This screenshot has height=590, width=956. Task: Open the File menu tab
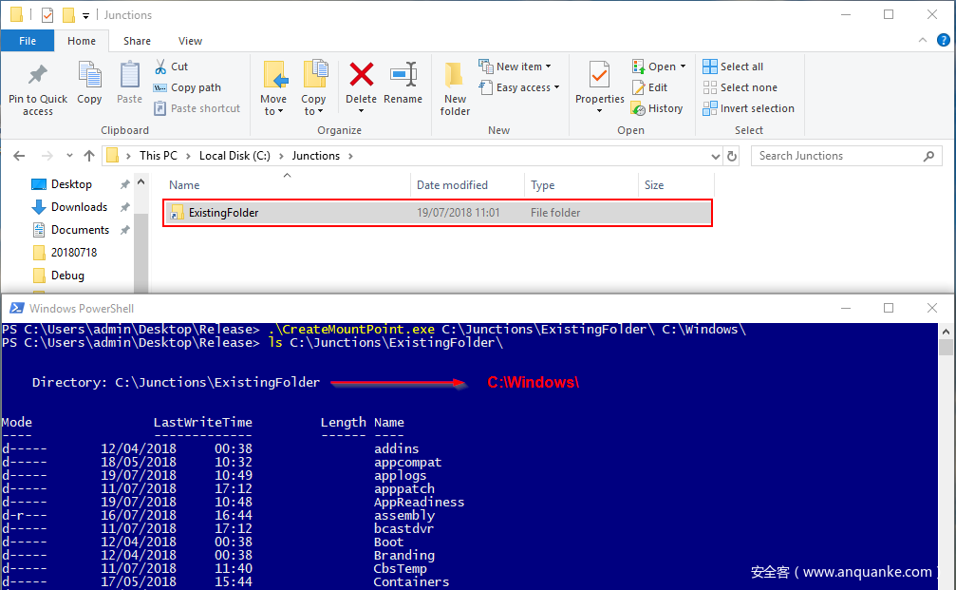point(28,41)
